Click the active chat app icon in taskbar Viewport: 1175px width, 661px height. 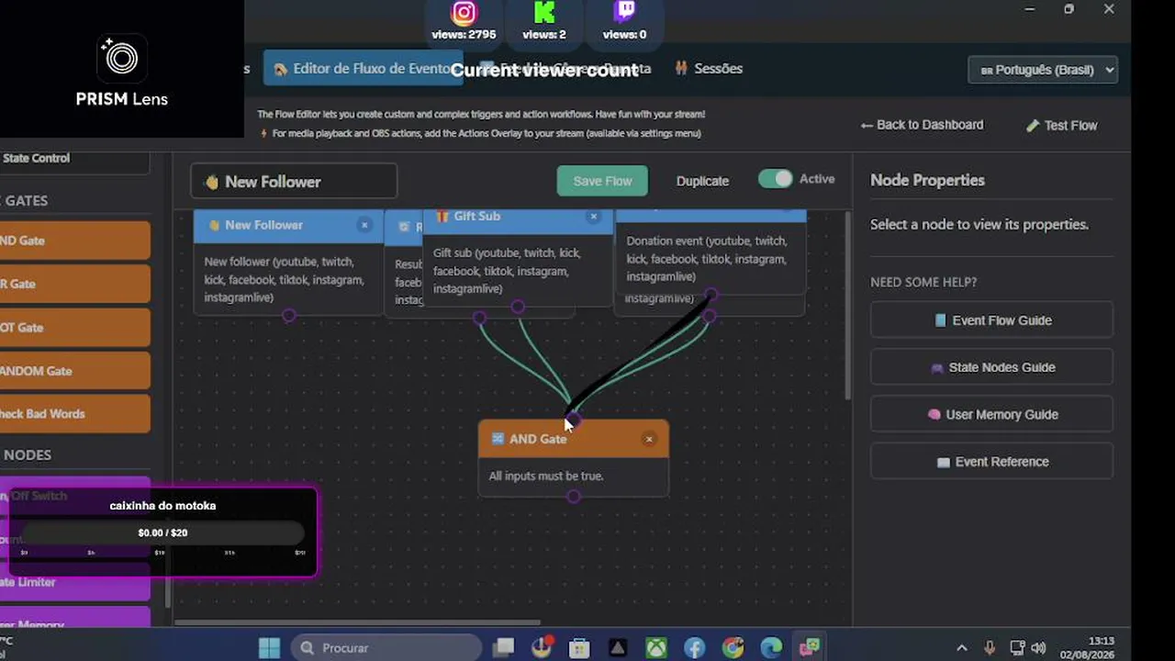(809, 648)
